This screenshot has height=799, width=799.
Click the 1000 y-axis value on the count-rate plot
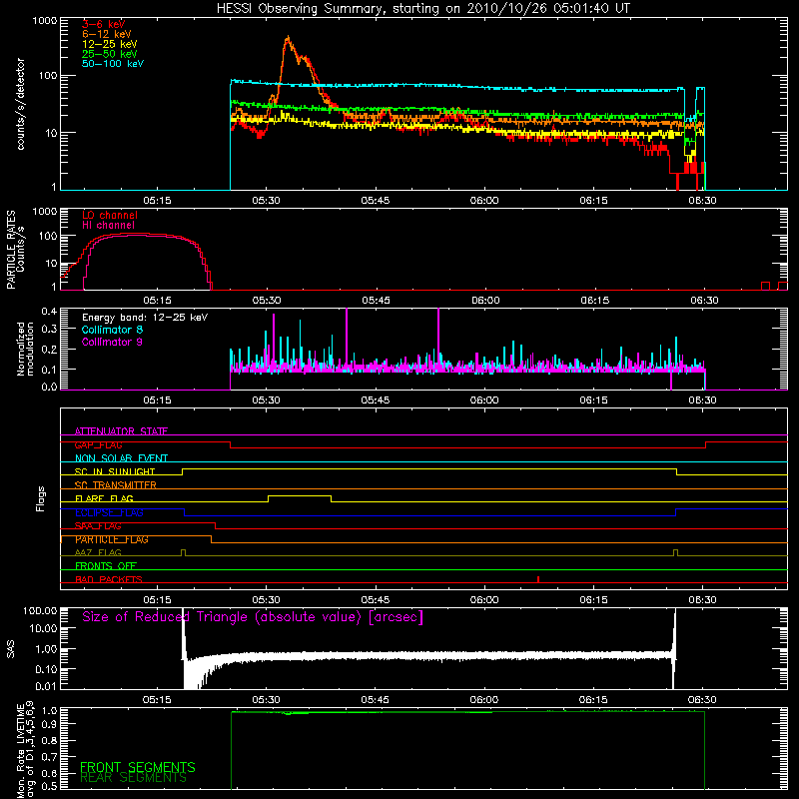point(44,21)
